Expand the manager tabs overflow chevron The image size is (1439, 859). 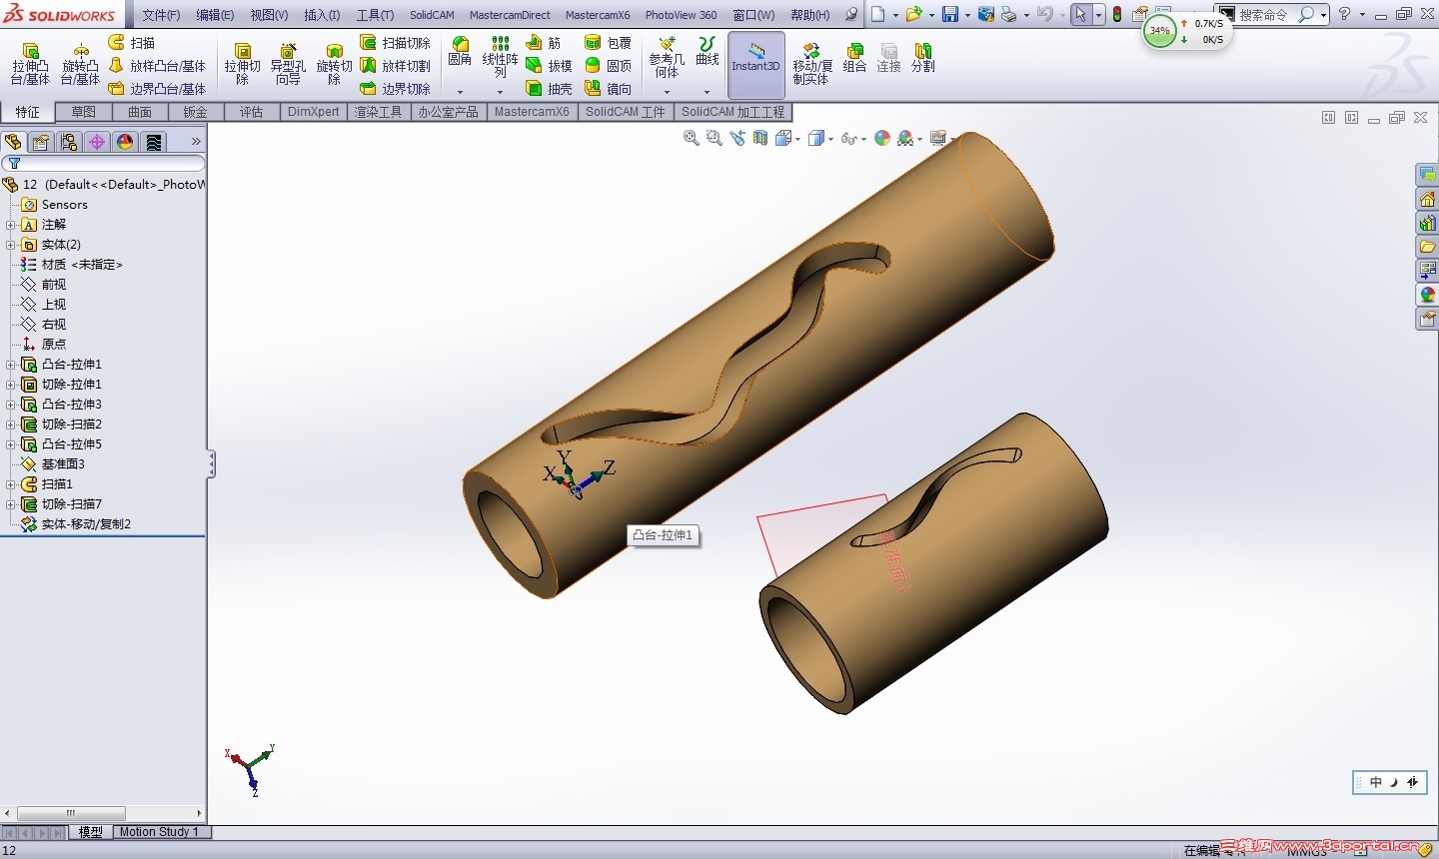(x=196, y=142)
